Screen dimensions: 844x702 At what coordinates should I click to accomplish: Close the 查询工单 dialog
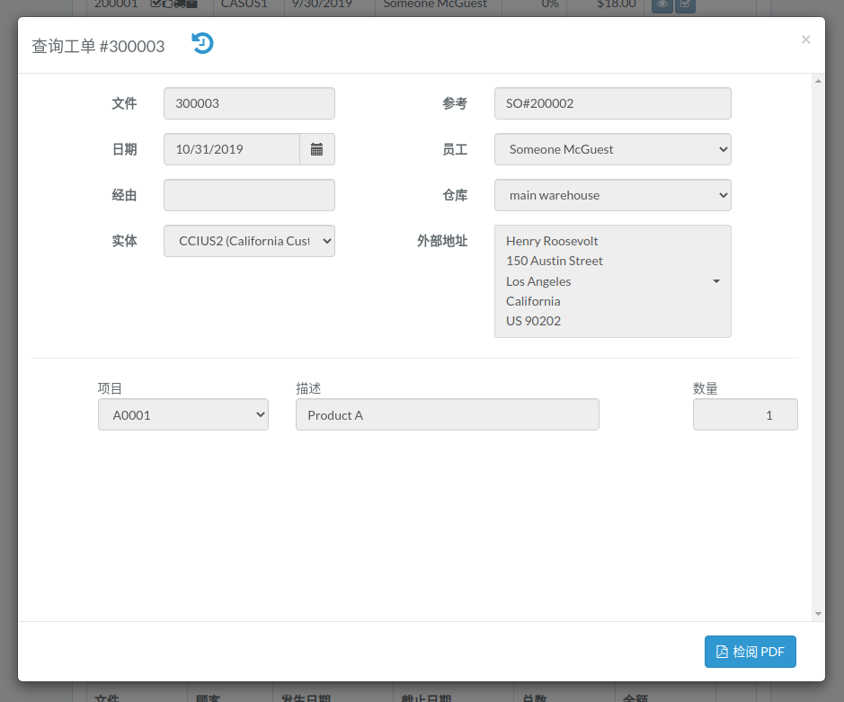pyautogui.click(x=805, y=40)
